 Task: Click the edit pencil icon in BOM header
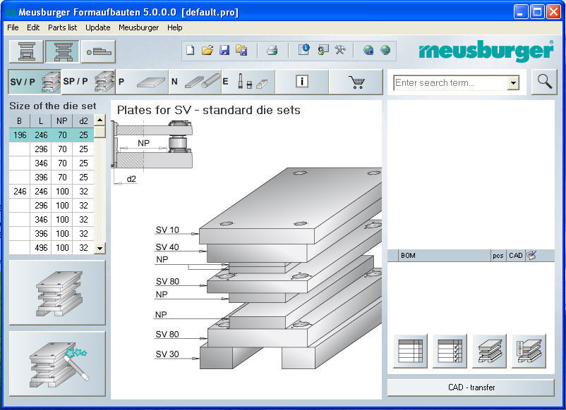(531, 255)
